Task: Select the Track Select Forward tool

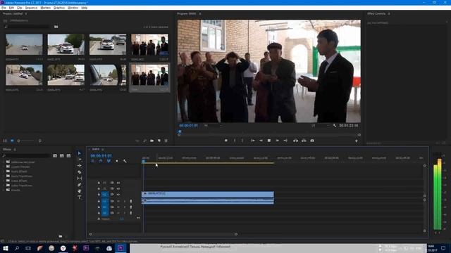Action: tap(80, 160)
